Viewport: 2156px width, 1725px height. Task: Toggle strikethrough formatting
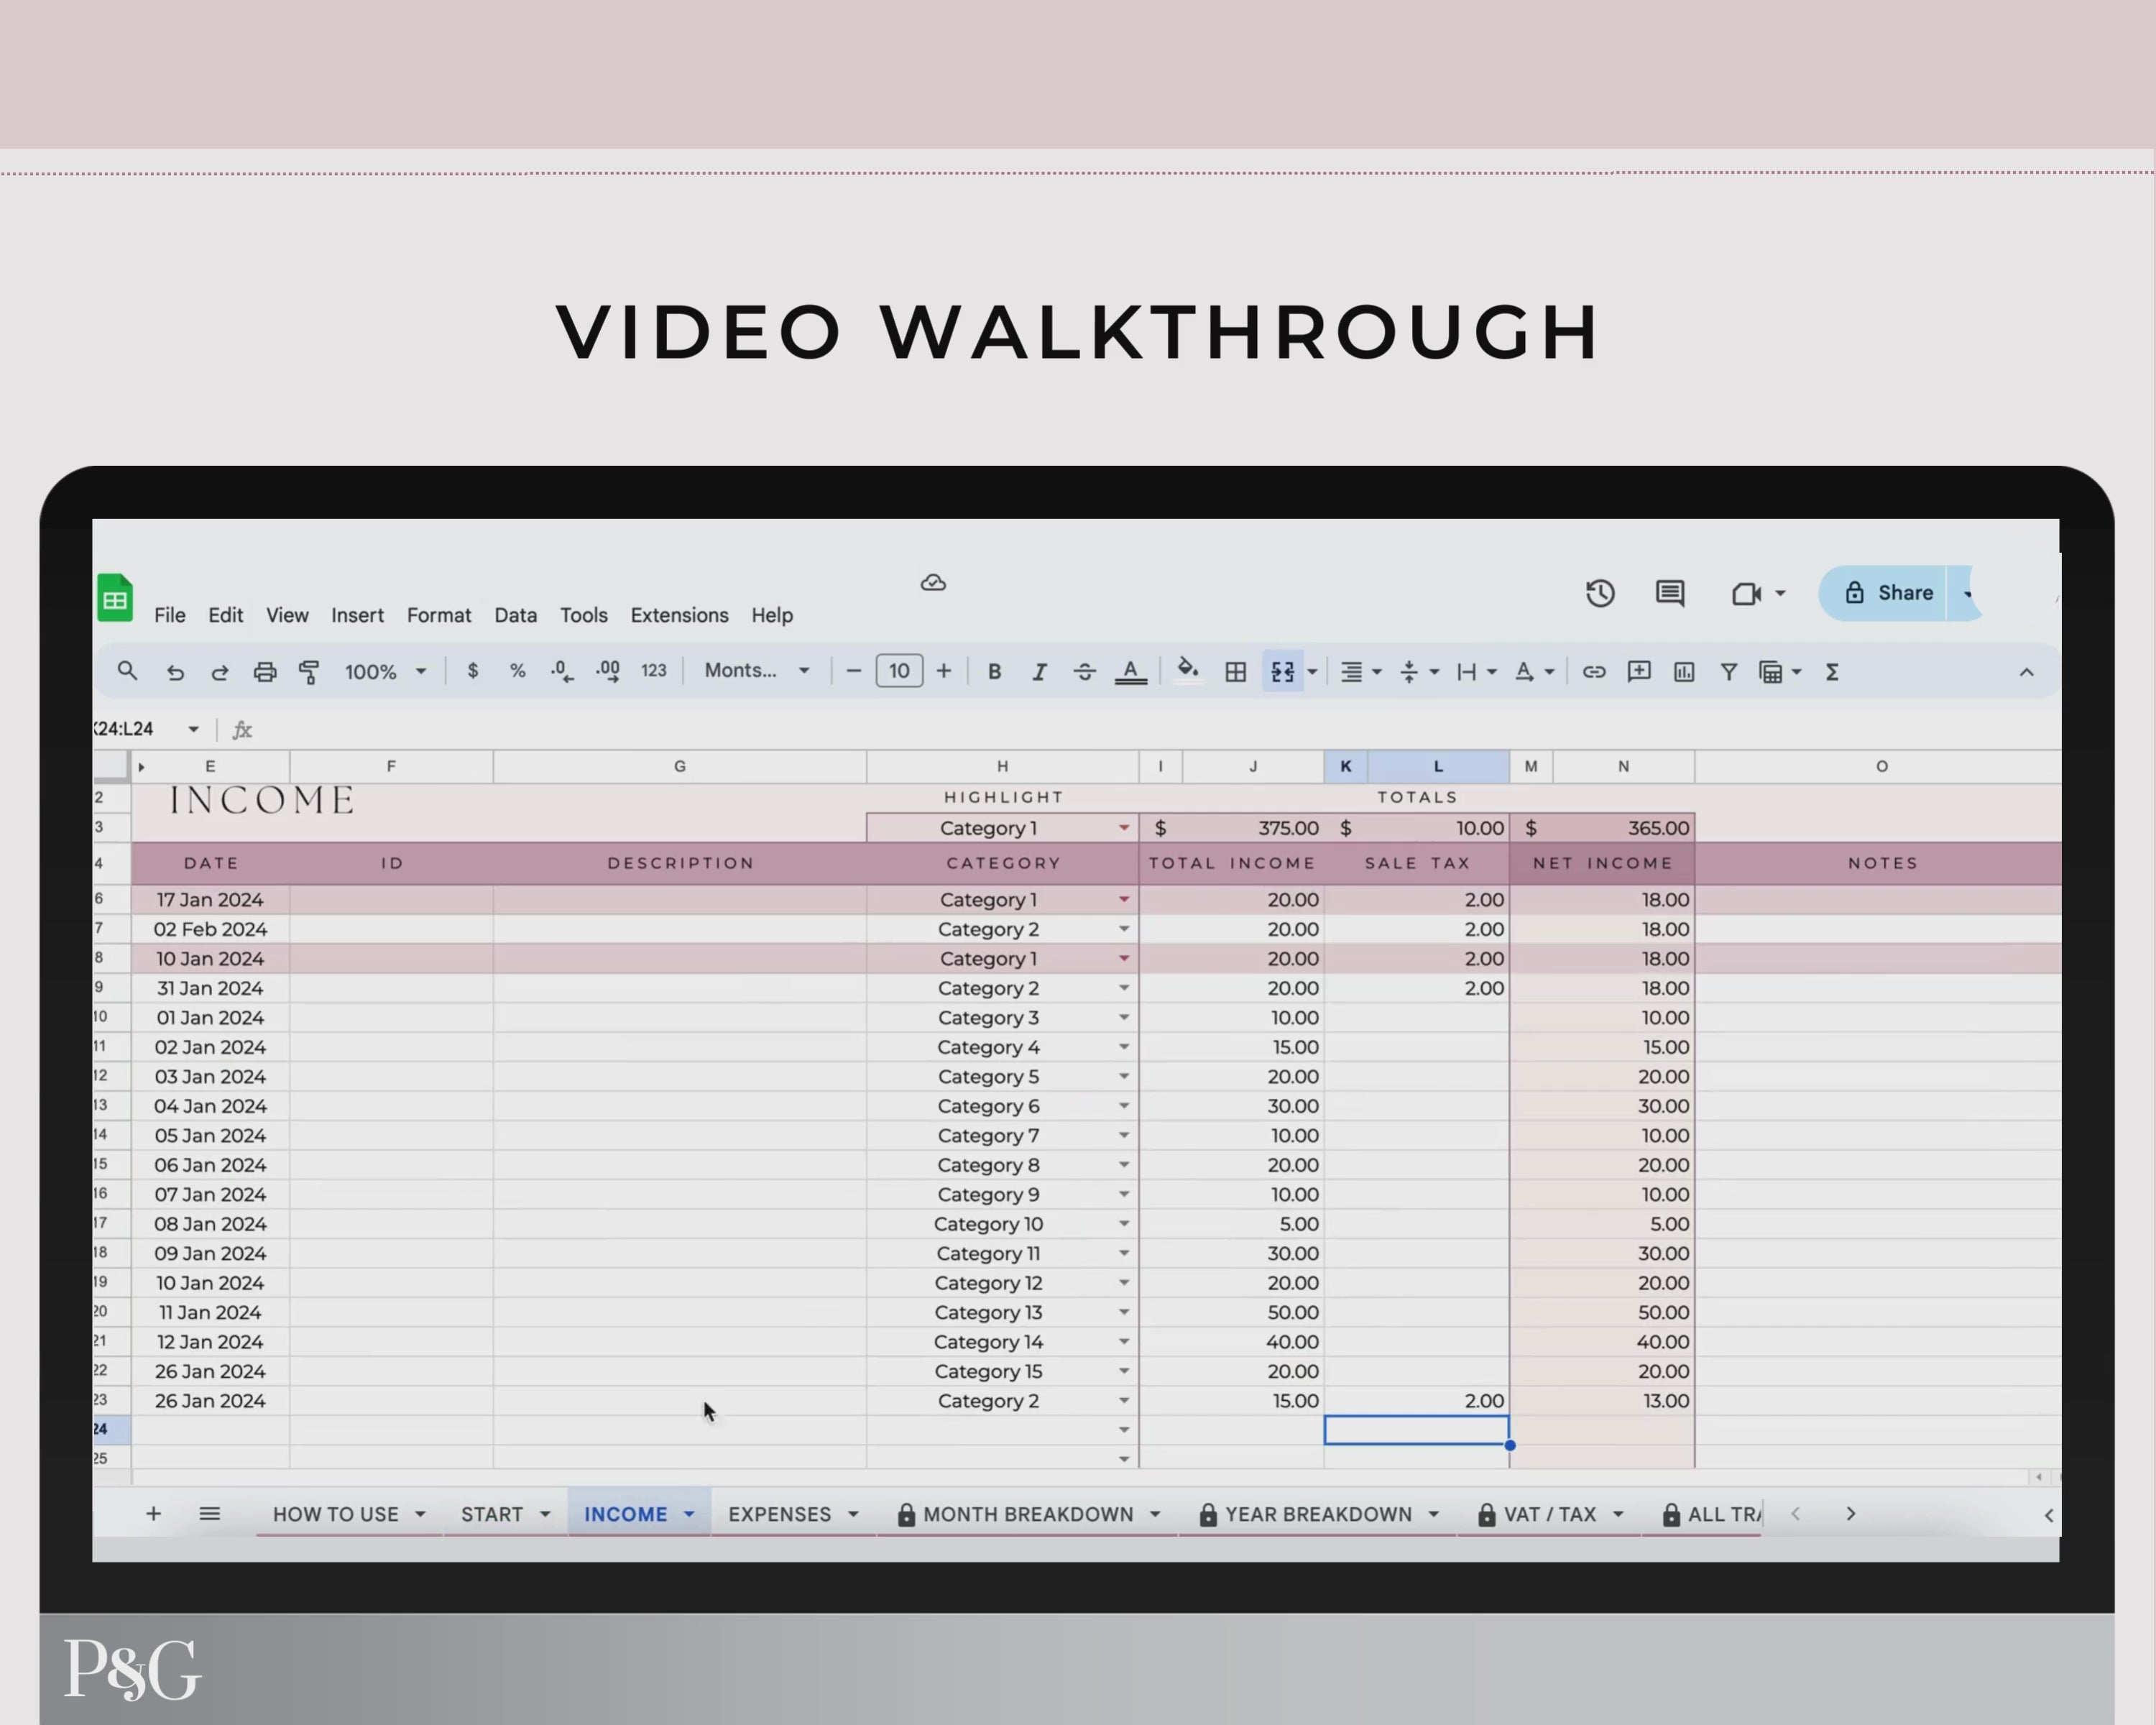pyautogui.click(x=1084, y=672)
